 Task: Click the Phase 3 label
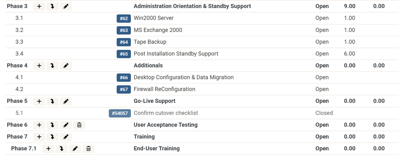coord(17,6)
